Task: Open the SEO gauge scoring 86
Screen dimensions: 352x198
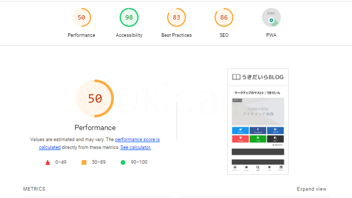Action: [x=224, y=17]
